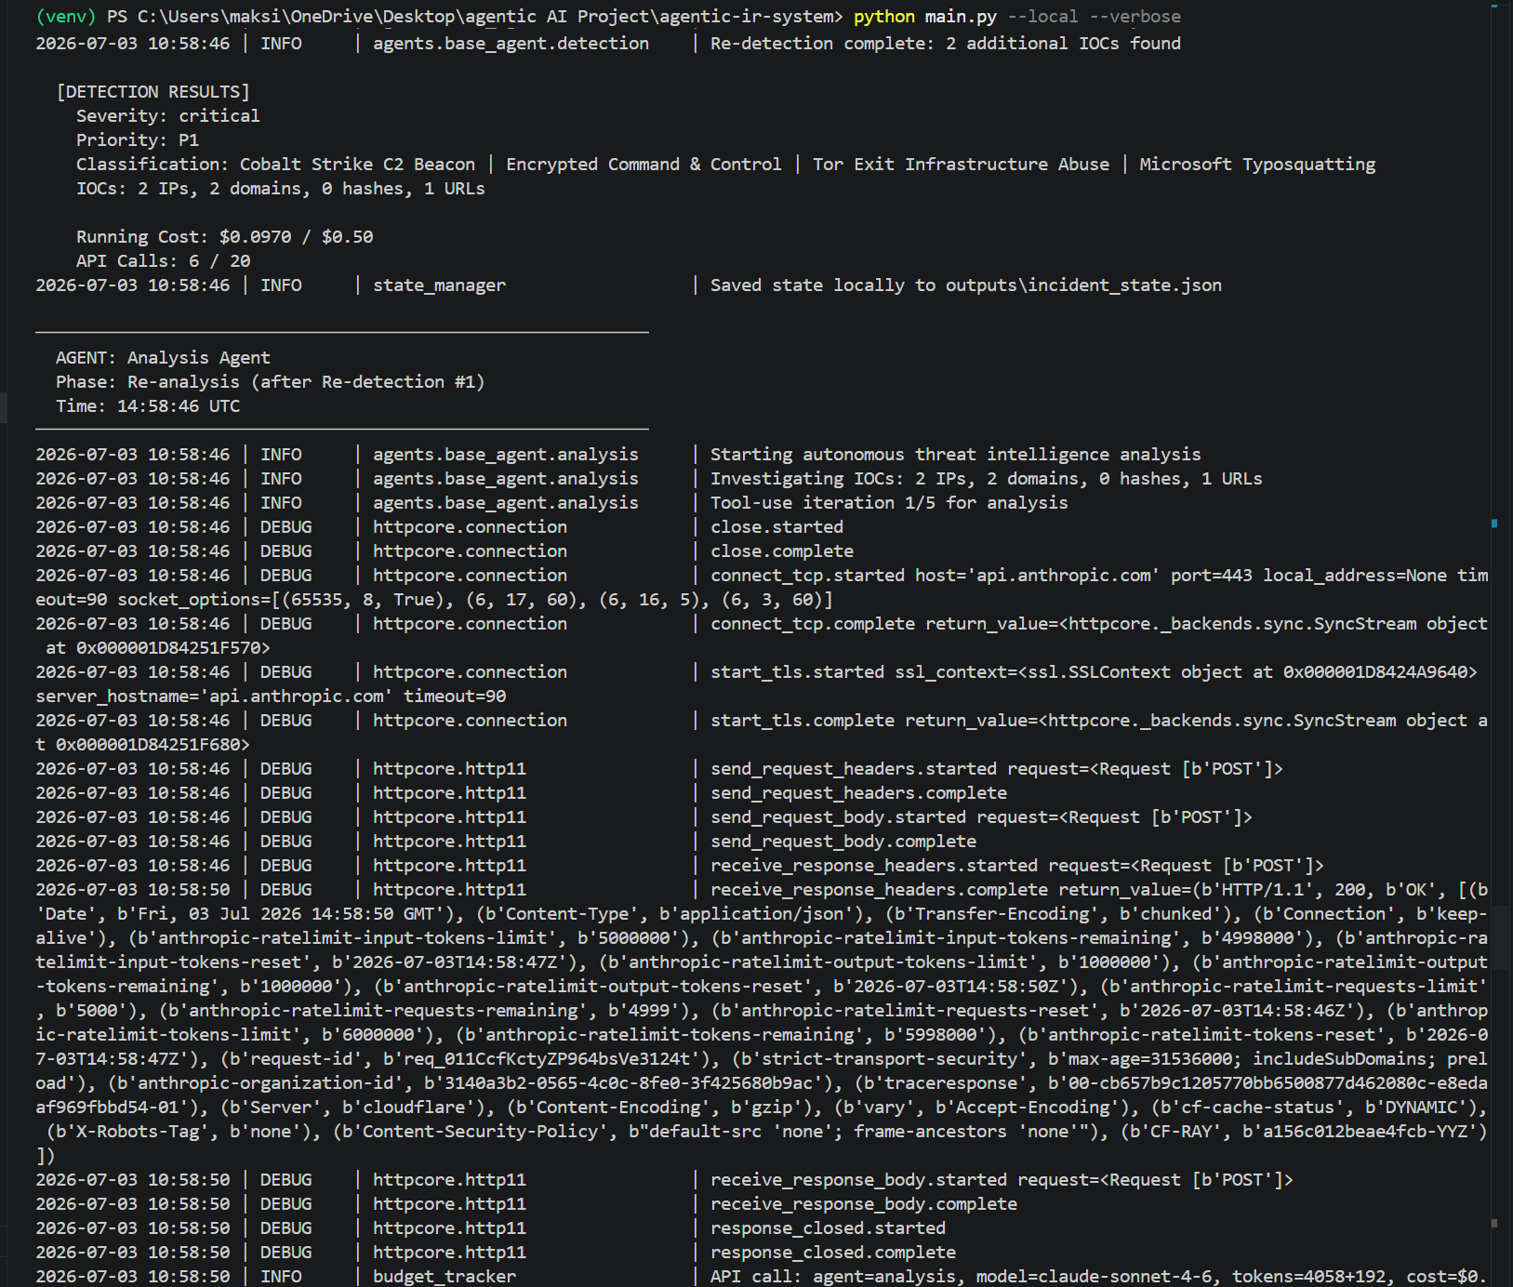This screenshot has height=1287, width=1513.
Task: Click 'Cobalt Strike C2 Beacon' classification
Action: [x=357, y=164]
